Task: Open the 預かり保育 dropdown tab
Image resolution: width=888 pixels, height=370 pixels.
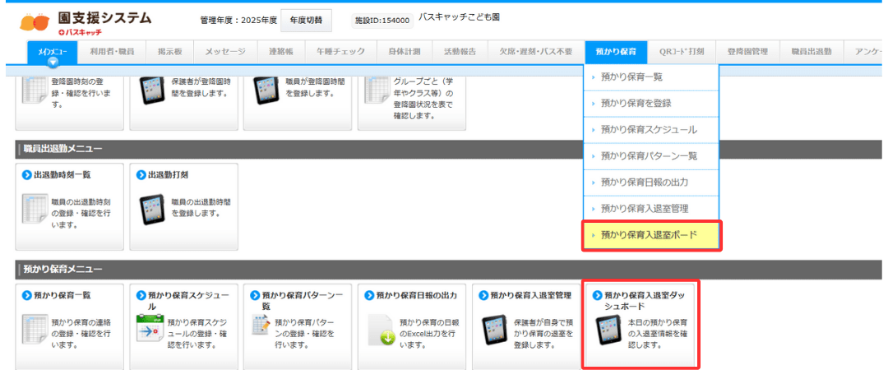Action: 617,51
